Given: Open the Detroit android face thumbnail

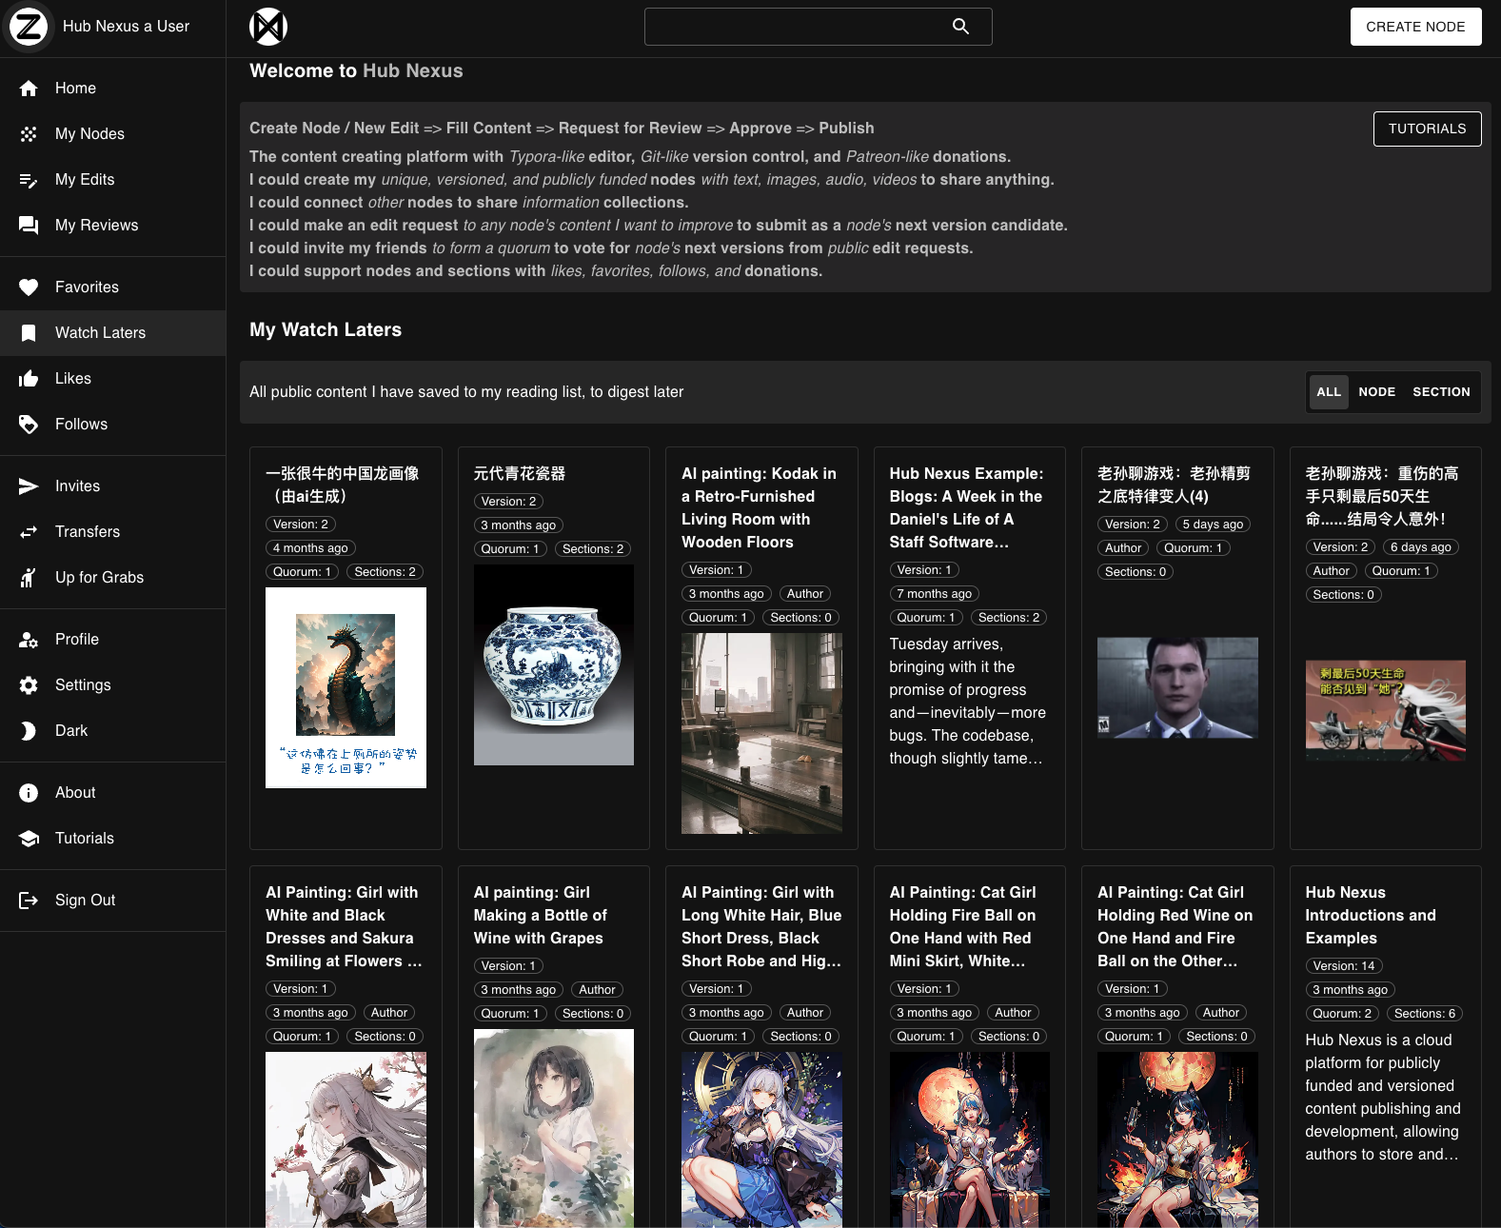Looking at the screenshot, I should (1177, 687).
